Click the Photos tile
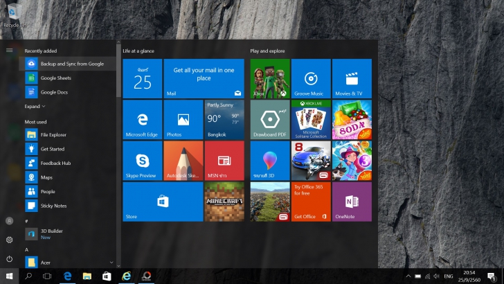 click(x=183, y=120)
